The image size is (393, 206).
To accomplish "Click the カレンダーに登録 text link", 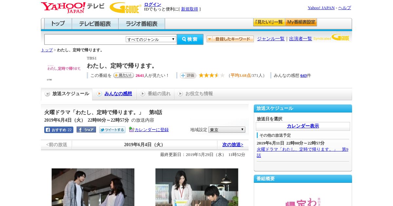I will tap(152, 130).
